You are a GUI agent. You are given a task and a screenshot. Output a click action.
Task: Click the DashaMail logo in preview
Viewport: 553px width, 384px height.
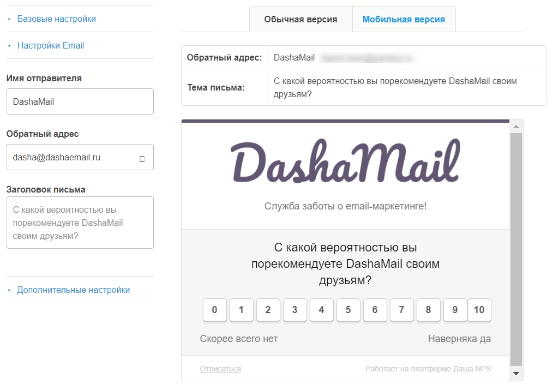click(346, 160)
